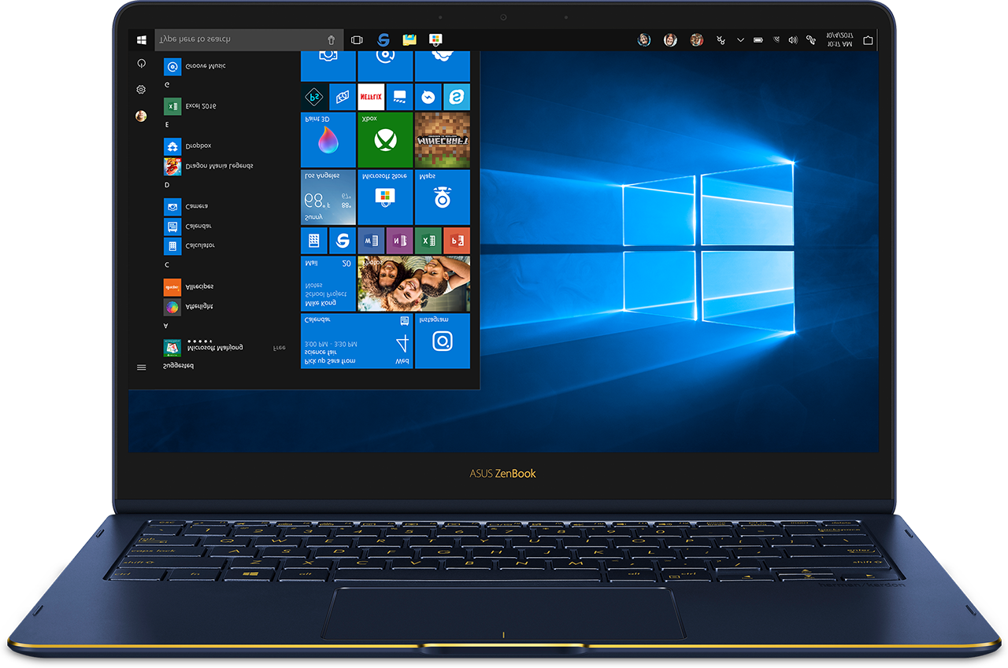
Task: Jump to letter G header in app list
Action: 167,84
